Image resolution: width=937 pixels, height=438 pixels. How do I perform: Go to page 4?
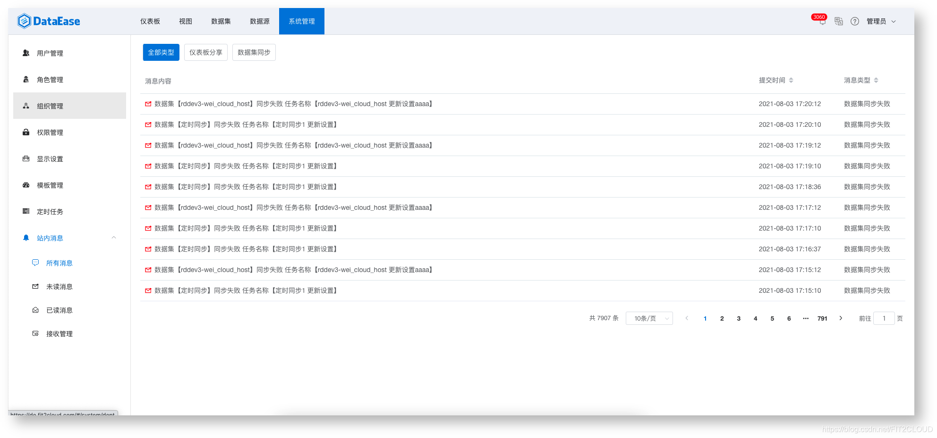756,318
